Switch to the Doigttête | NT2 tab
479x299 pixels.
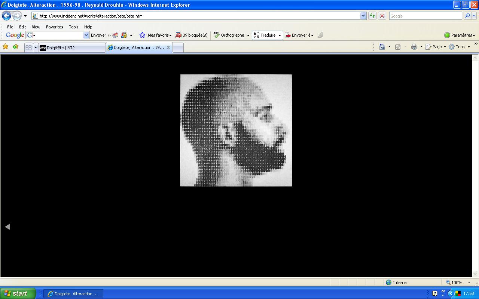click(x=72, y=47)
